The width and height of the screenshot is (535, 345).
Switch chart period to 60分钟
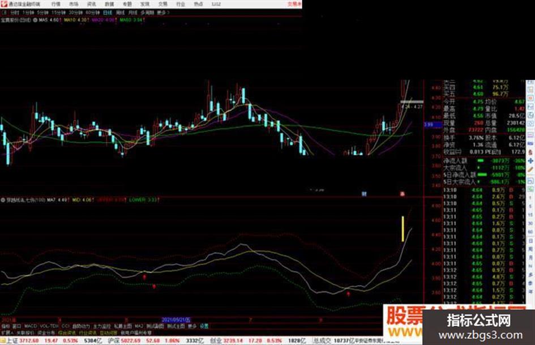(x=92, y=12)
